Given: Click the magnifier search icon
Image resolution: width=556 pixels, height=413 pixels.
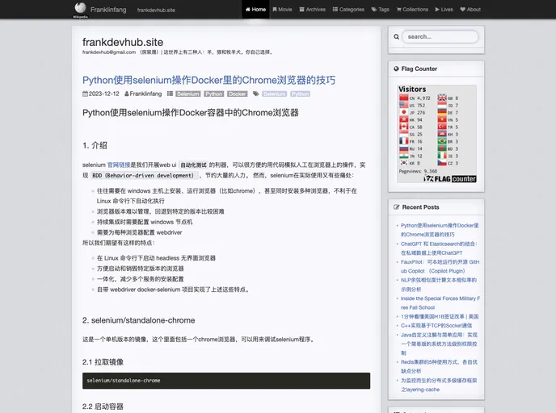Looking at the screenshot, I should pos(397,36).
